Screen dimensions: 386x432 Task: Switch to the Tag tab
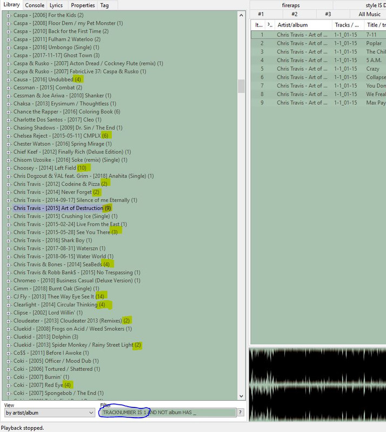point(104,5)
